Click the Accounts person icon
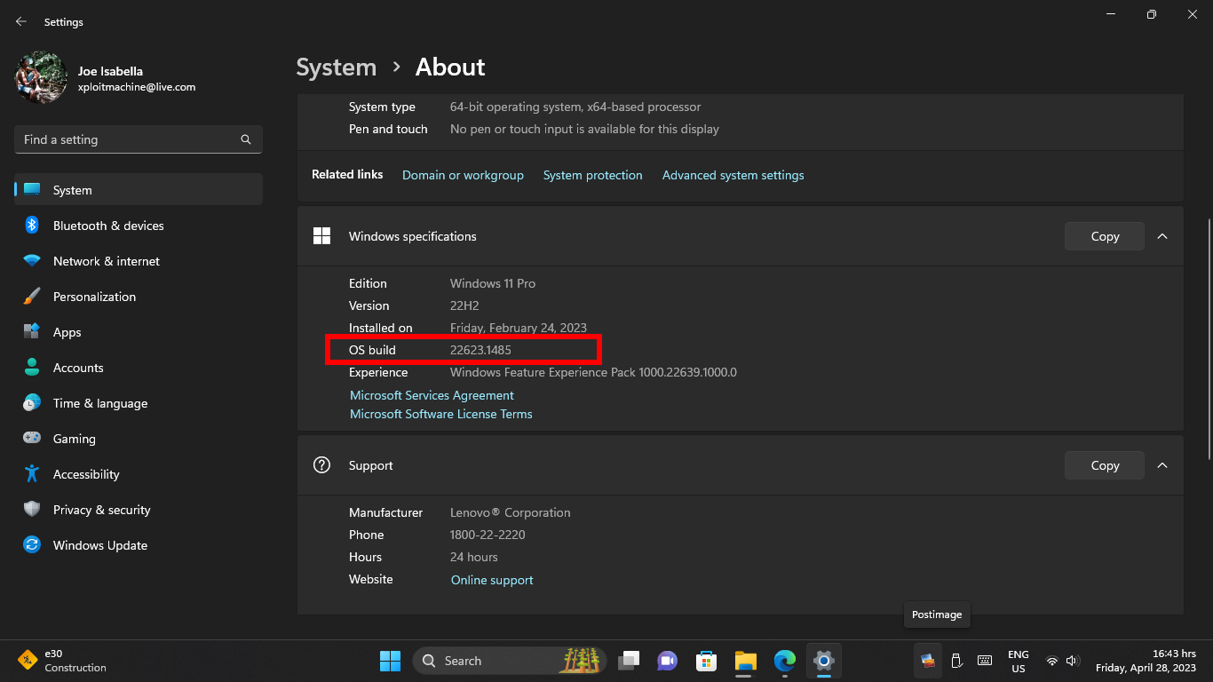This screenshot has height=682, width=1213. 32,368
